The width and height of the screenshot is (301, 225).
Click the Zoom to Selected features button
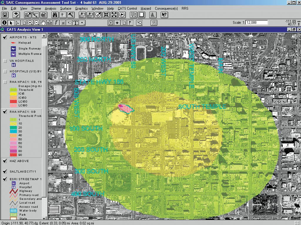tap(98, 15)
